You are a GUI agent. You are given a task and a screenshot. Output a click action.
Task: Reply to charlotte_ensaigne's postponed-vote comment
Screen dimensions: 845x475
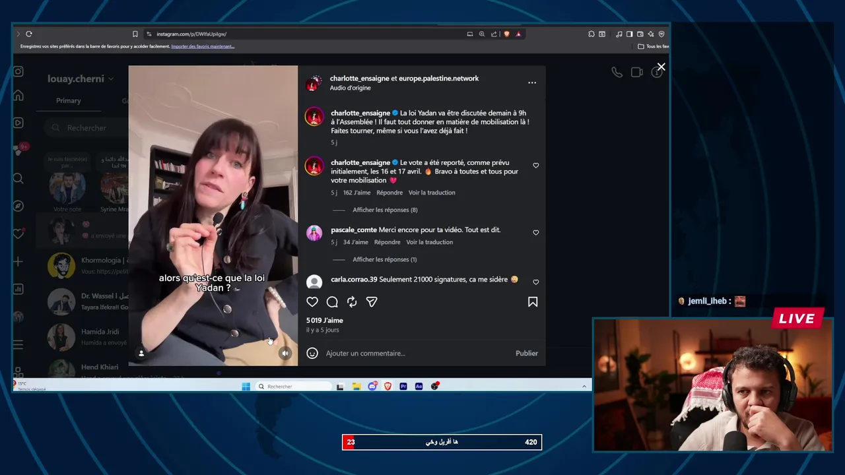click(x=389, y=193)
